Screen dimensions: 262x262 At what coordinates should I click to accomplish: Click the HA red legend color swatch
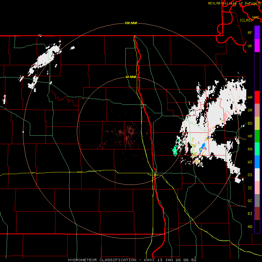(x=257, y=97)
